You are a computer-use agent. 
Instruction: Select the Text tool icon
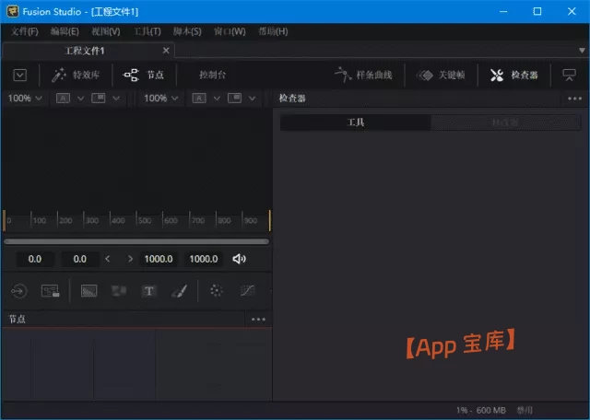point(148,291)
